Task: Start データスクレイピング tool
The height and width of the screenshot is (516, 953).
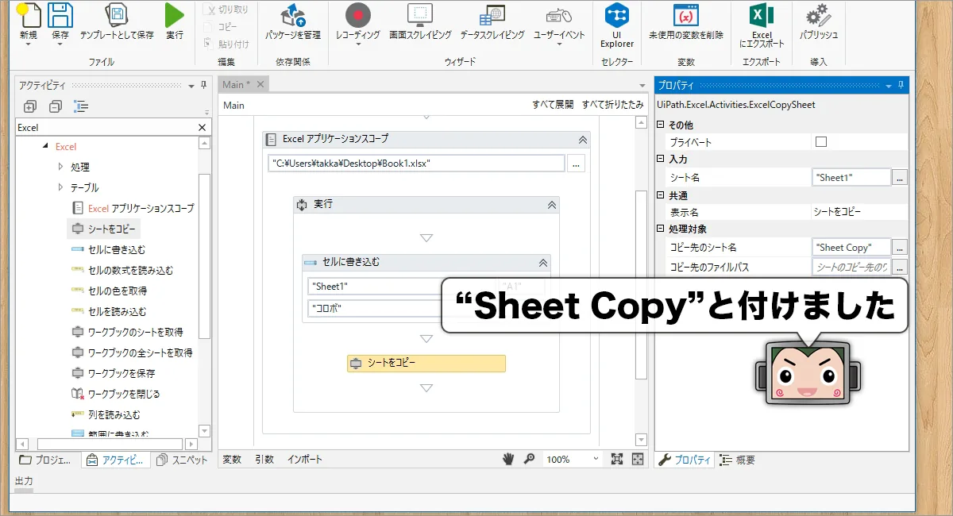Action: [x=492, y=15]
